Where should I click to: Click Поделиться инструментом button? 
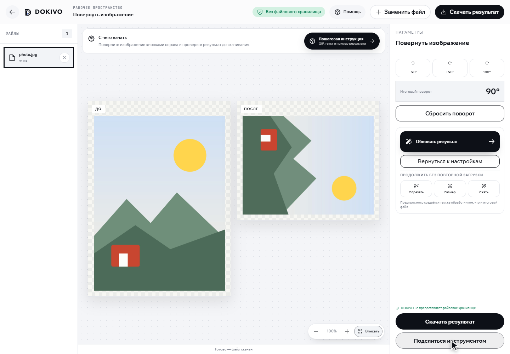coord(450,341)
